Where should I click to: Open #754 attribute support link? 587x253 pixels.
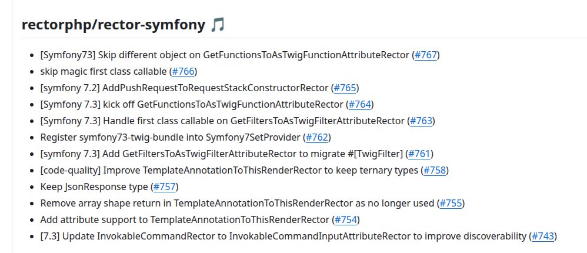tap(346, 219)
